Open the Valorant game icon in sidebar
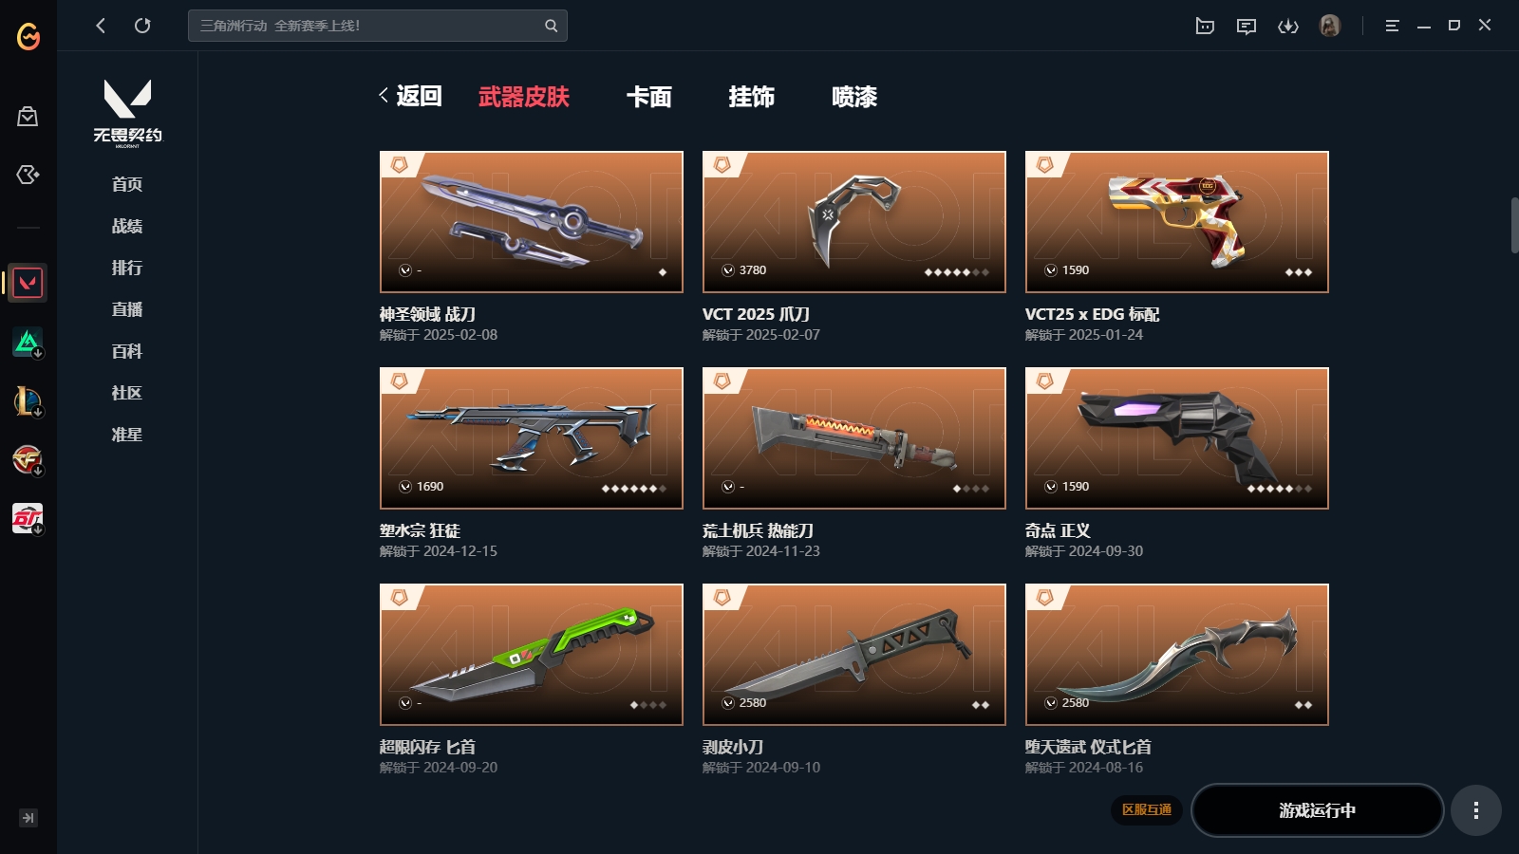This screenshot has width=1519, height=854. coord(28,283)
